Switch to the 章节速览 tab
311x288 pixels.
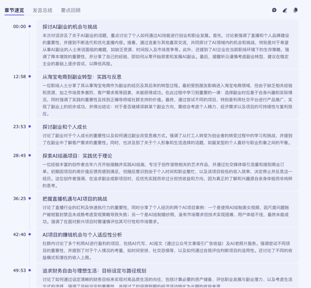(x=14, y=10)
